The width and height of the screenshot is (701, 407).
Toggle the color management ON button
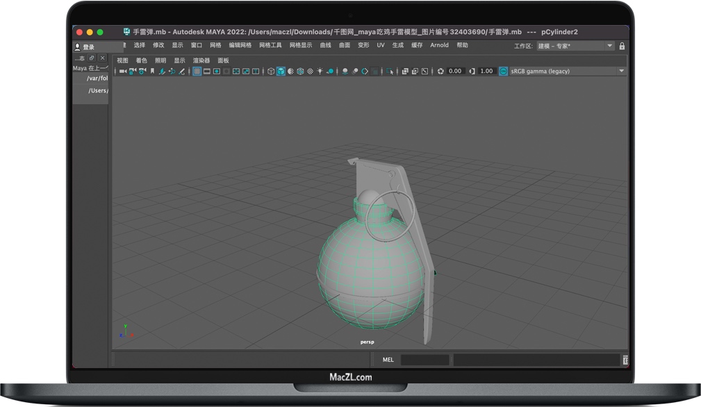pos(504,71)
